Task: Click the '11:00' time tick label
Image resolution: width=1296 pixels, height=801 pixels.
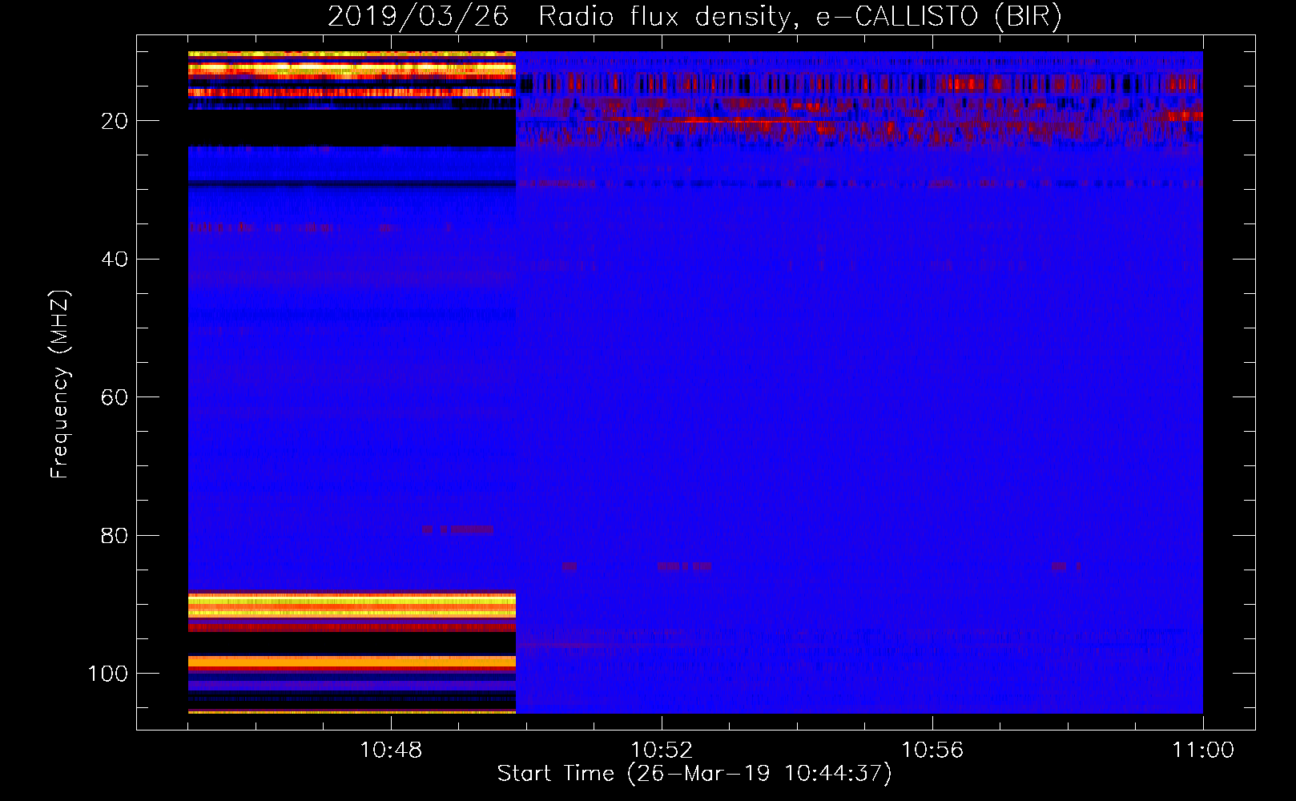Action: point(1203,751)
